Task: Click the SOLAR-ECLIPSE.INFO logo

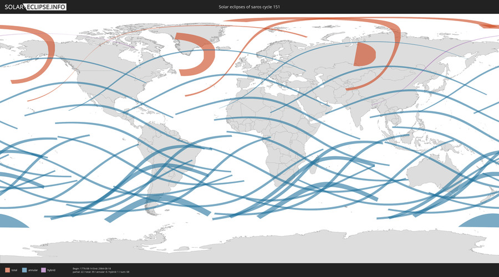Action: [35, 7]
